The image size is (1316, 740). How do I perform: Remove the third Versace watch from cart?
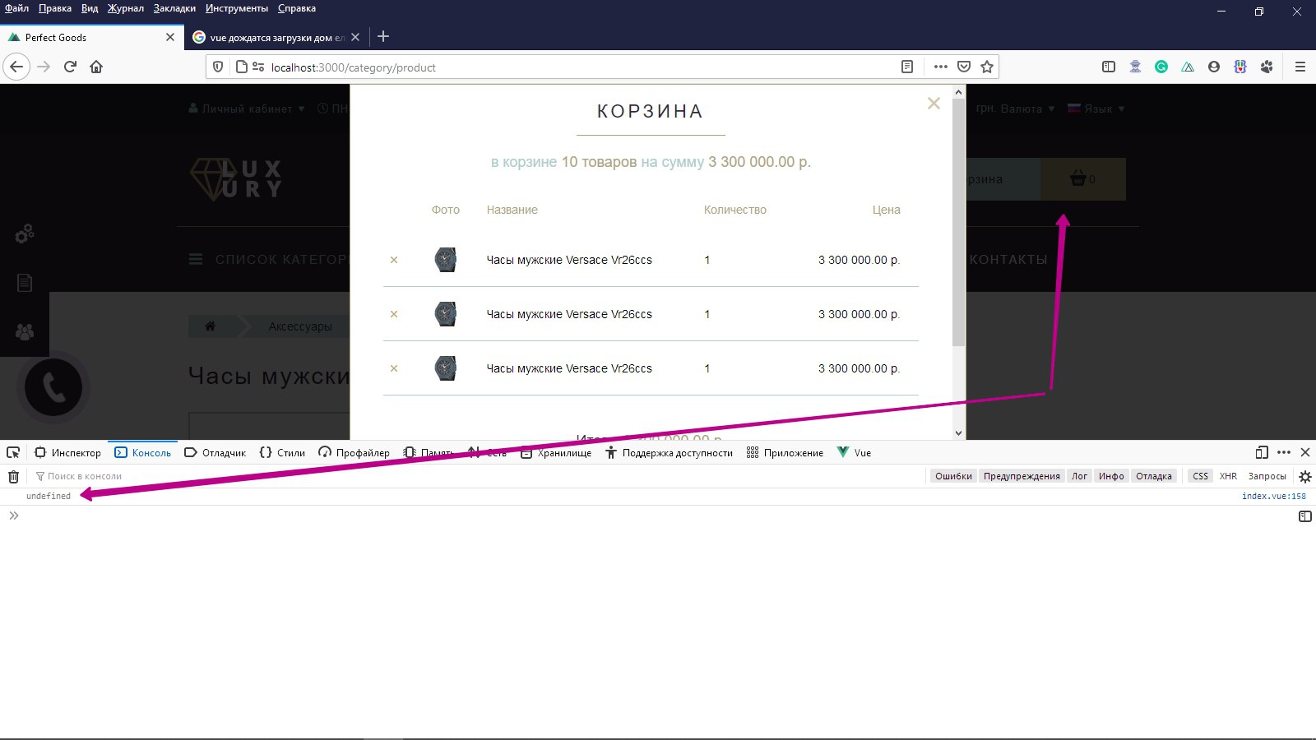pos(394,368)
